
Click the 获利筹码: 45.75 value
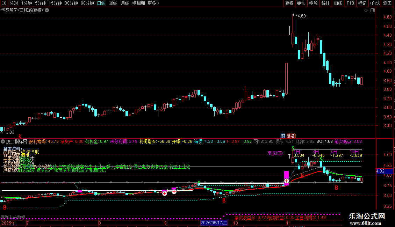click(44, 141)
